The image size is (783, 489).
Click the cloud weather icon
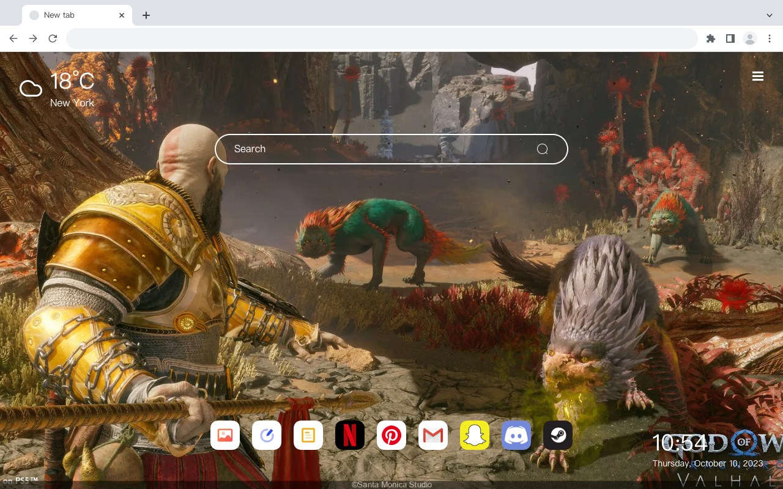pos(31,89)
